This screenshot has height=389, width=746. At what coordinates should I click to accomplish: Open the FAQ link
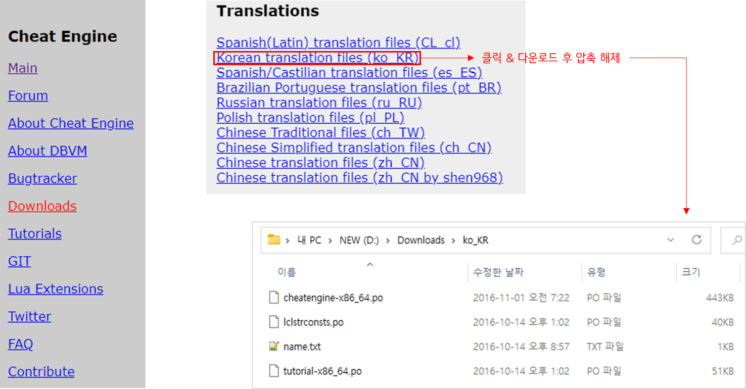(x=21, y=344)
